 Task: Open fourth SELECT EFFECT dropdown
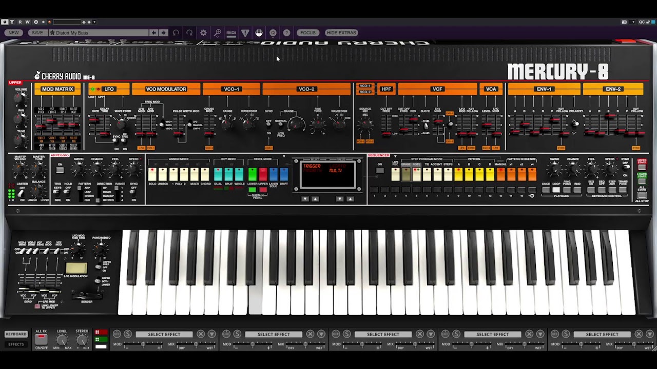(493, 334)
